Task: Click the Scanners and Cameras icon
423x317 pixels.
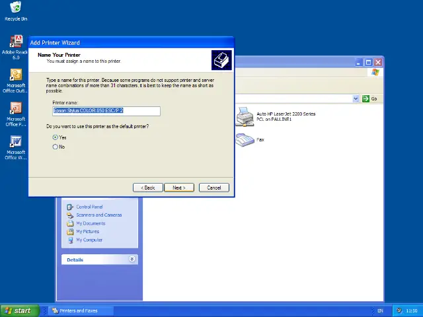Action: tap(70, 215)
